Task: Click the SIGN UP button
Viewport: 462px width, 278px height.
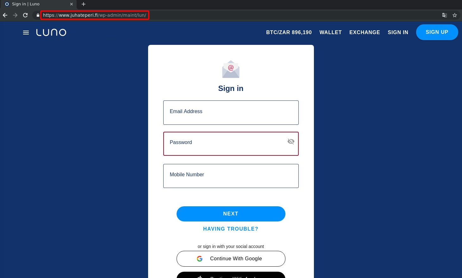Action: point(437,32)
